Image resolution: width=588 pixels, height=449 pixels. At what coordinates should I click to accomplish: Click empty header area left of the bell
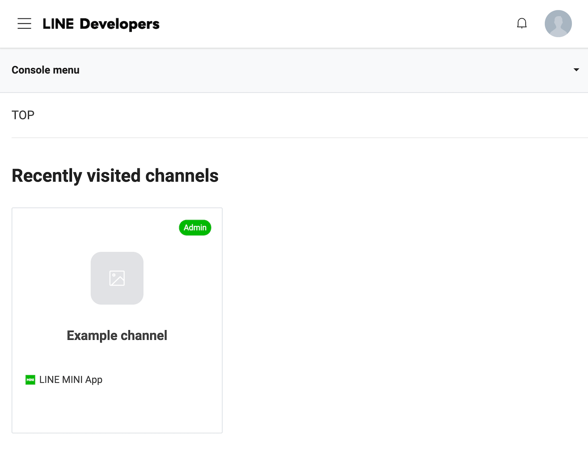367,23
